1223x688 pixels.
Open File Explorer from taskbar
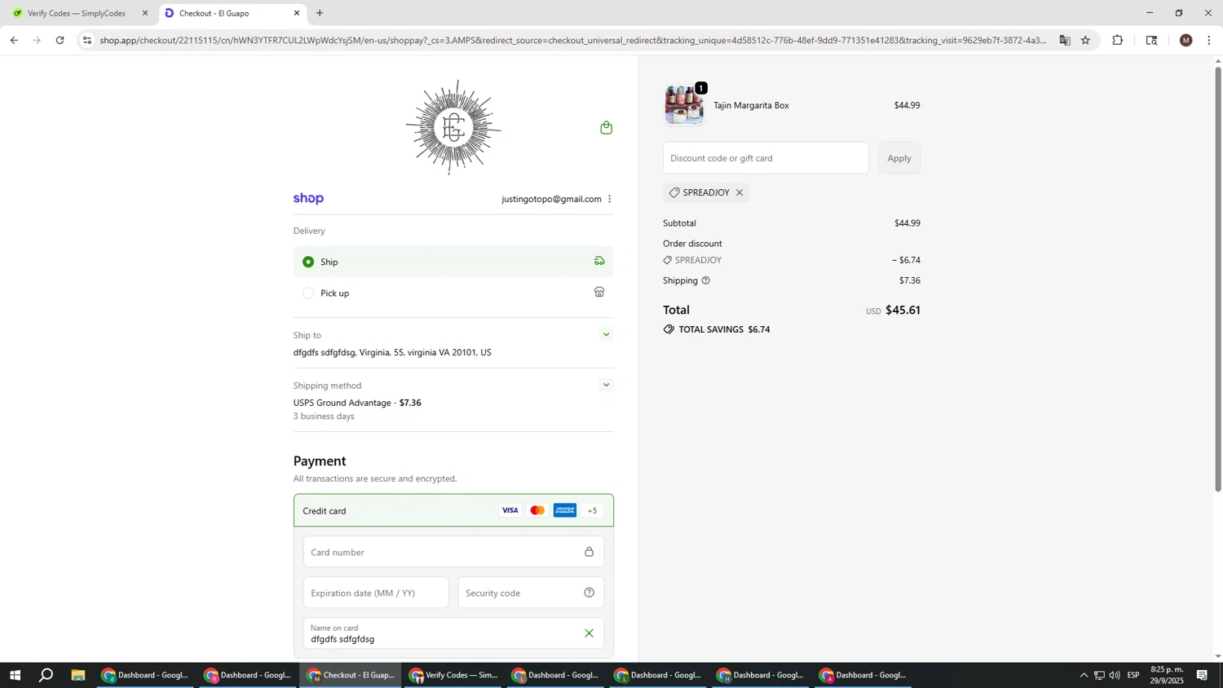[78, 675]
